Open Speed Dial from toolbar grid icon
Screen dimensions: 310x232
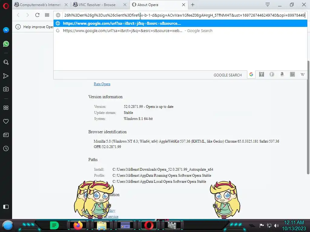click(x=47, y=15)
